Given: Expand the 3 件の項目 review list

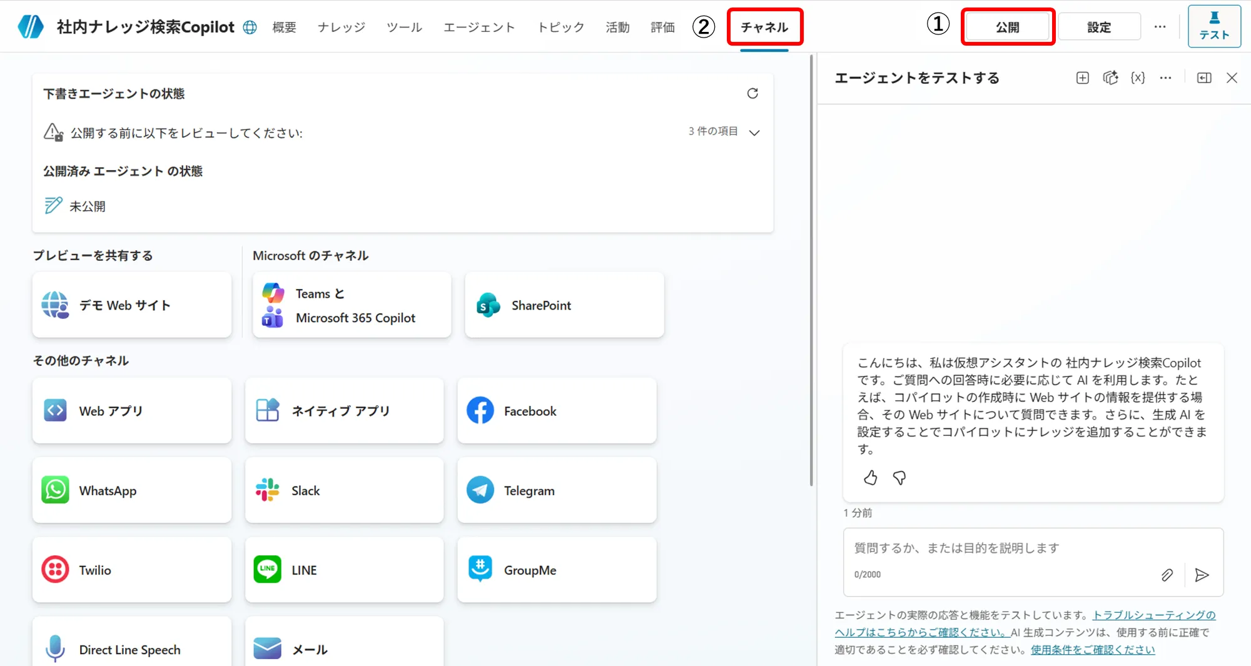Looking at the screenshot, I should (754, 132).
